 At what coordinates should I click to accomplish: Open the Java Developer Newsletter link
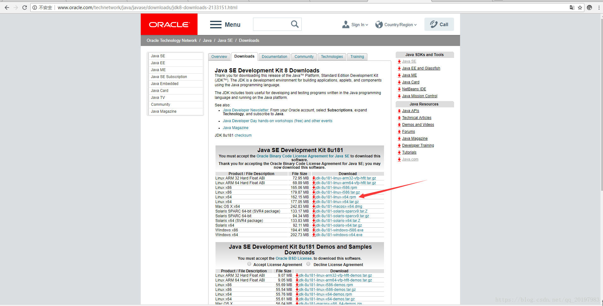point(245,110)
